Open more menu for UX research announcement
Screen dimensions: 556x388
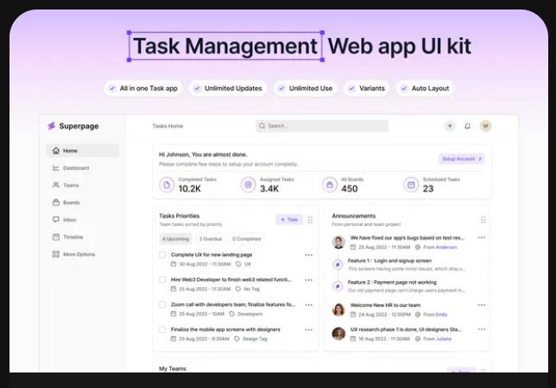[x=482, y=329]
